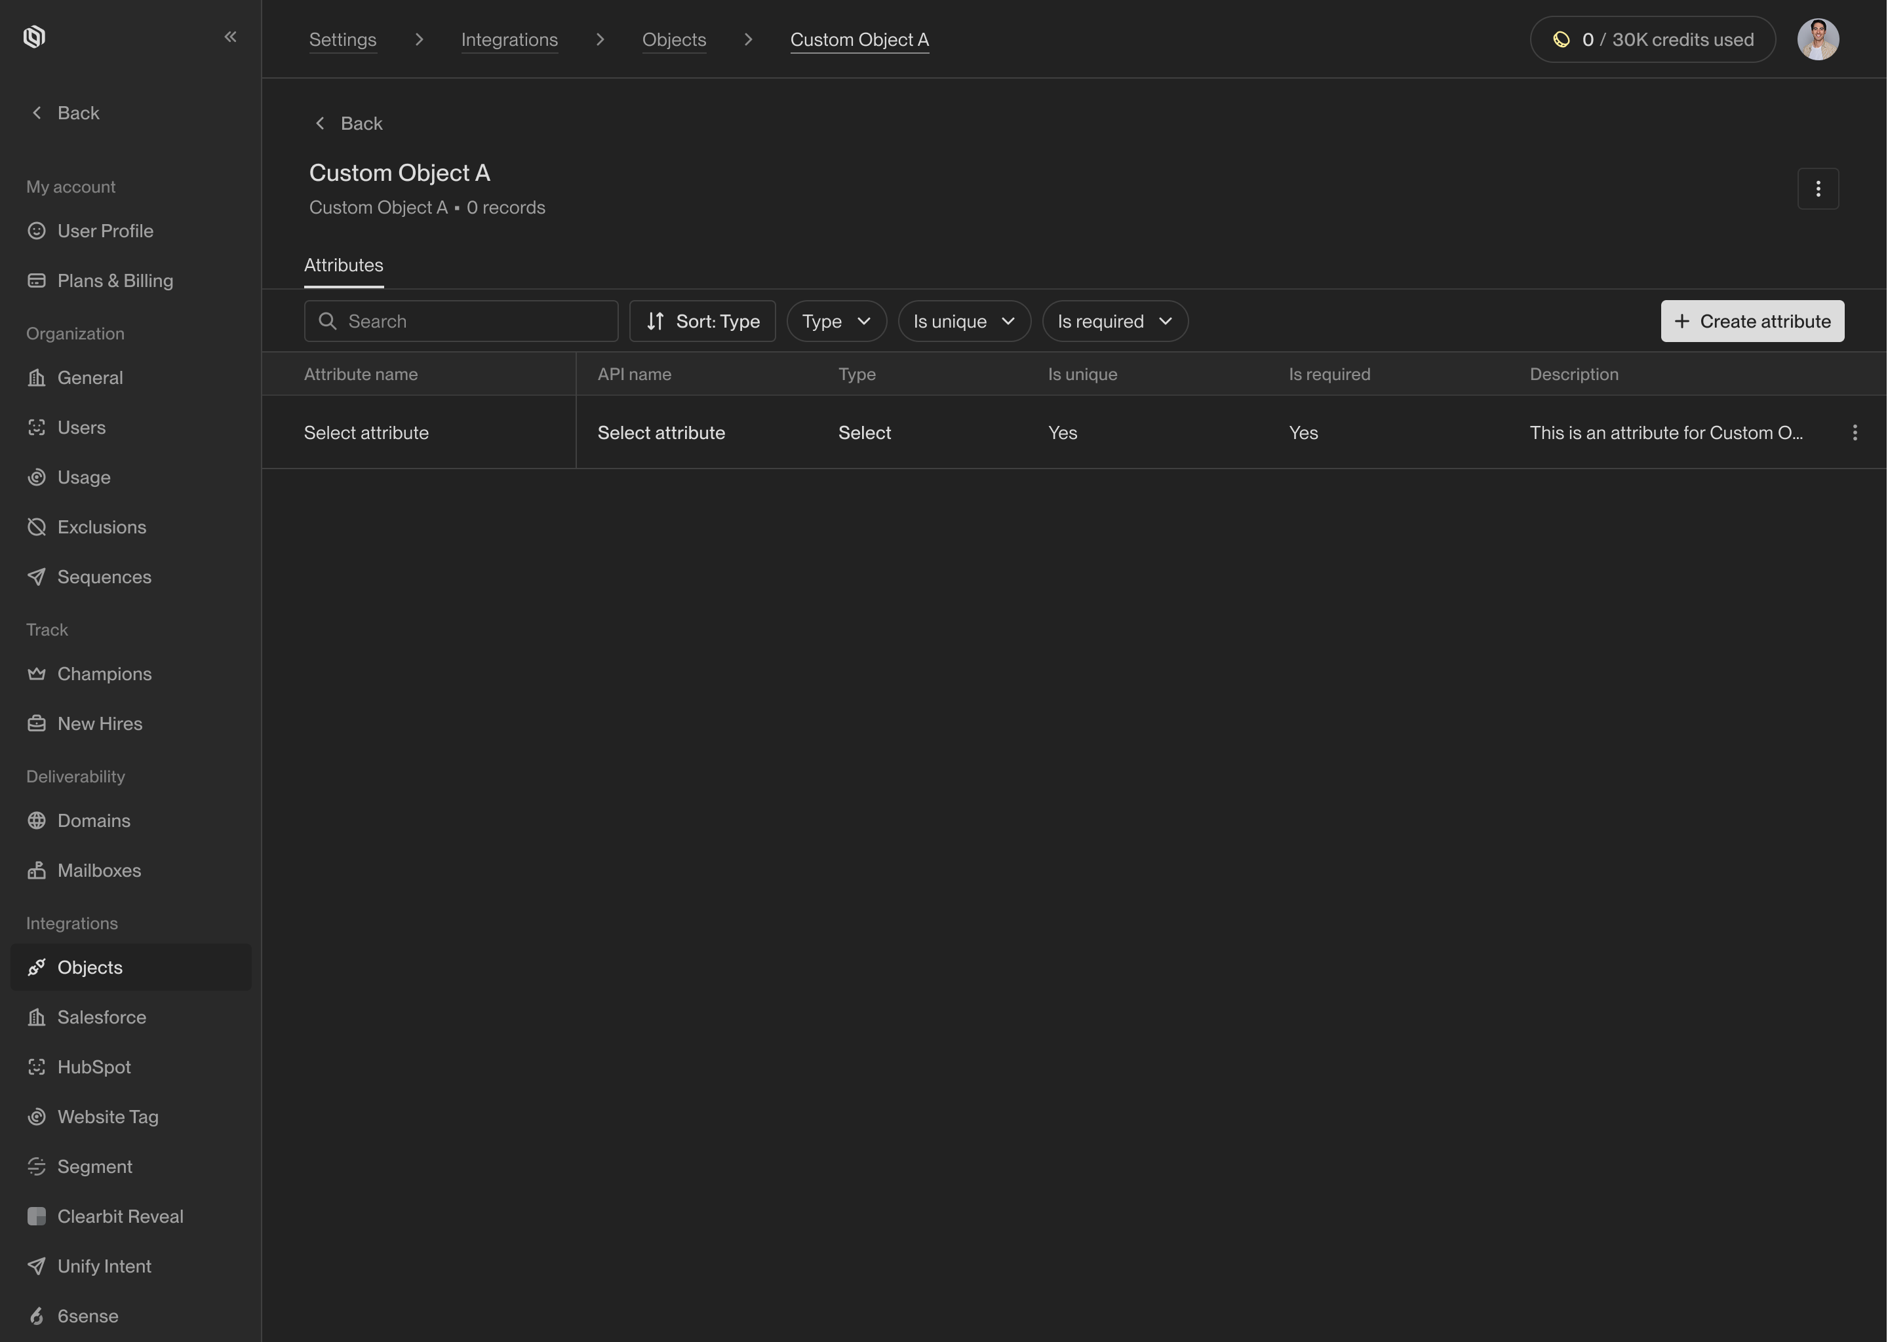
Task: Go to Integrations breadcrumb link
Action: [x=509, y=40]
